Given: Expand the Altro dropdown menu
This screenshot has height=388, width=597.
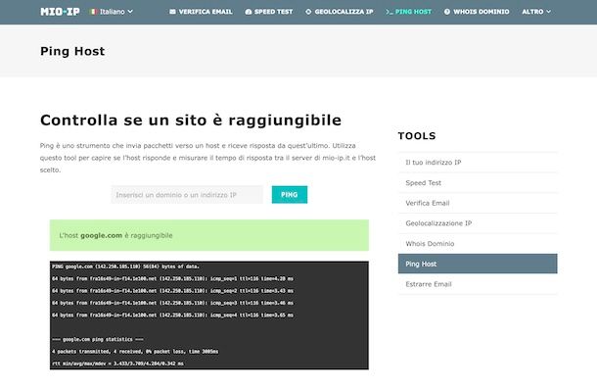Looking at the screenshot, I should coord(536,12).
